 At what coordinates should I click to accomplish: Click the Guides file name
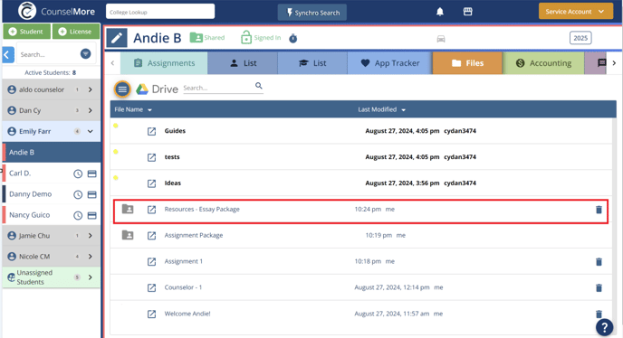point(175,130)
